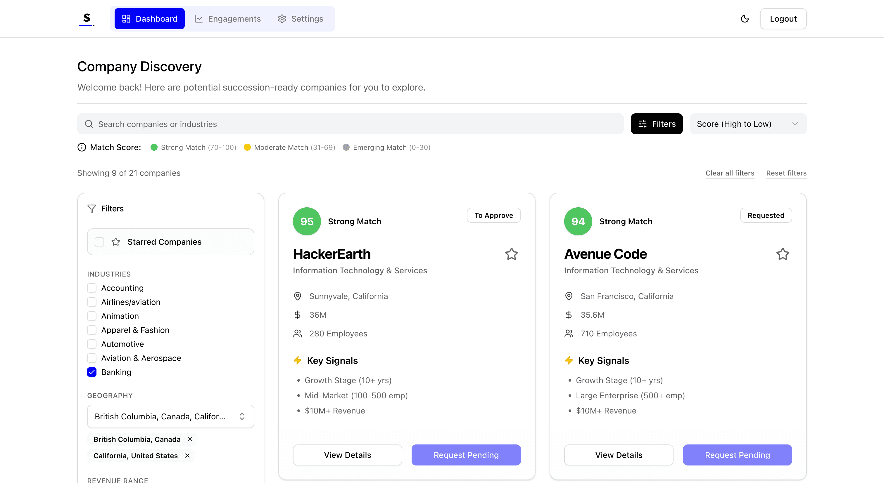884x483 pixels.
Task: Click the Match Score info icon
Action: click(x=82, y=147)
